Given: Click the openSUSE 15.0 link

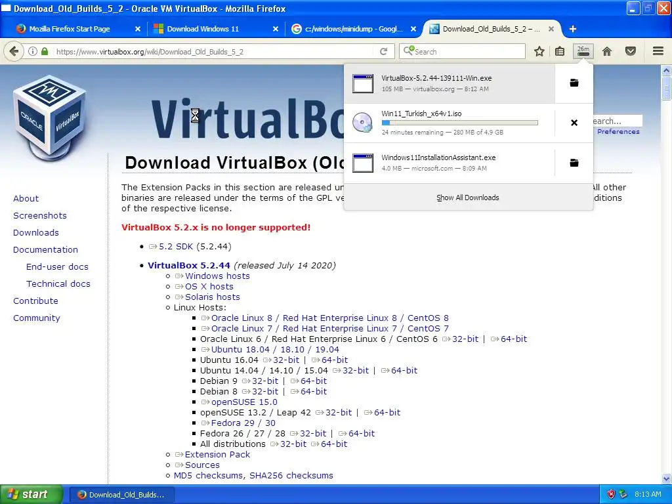Looking at the screenshot, I should point(244,402).
